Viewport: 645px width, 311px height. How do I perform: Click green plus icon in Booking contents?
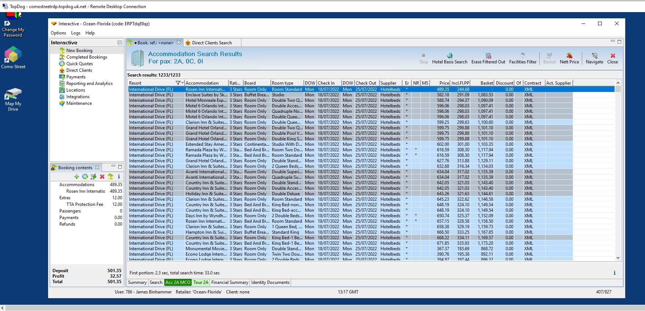pos(77,177)
